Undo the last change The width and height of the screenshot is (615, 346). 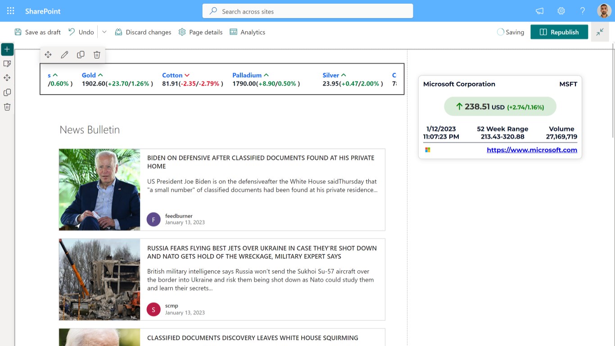(x=81, y=32)
